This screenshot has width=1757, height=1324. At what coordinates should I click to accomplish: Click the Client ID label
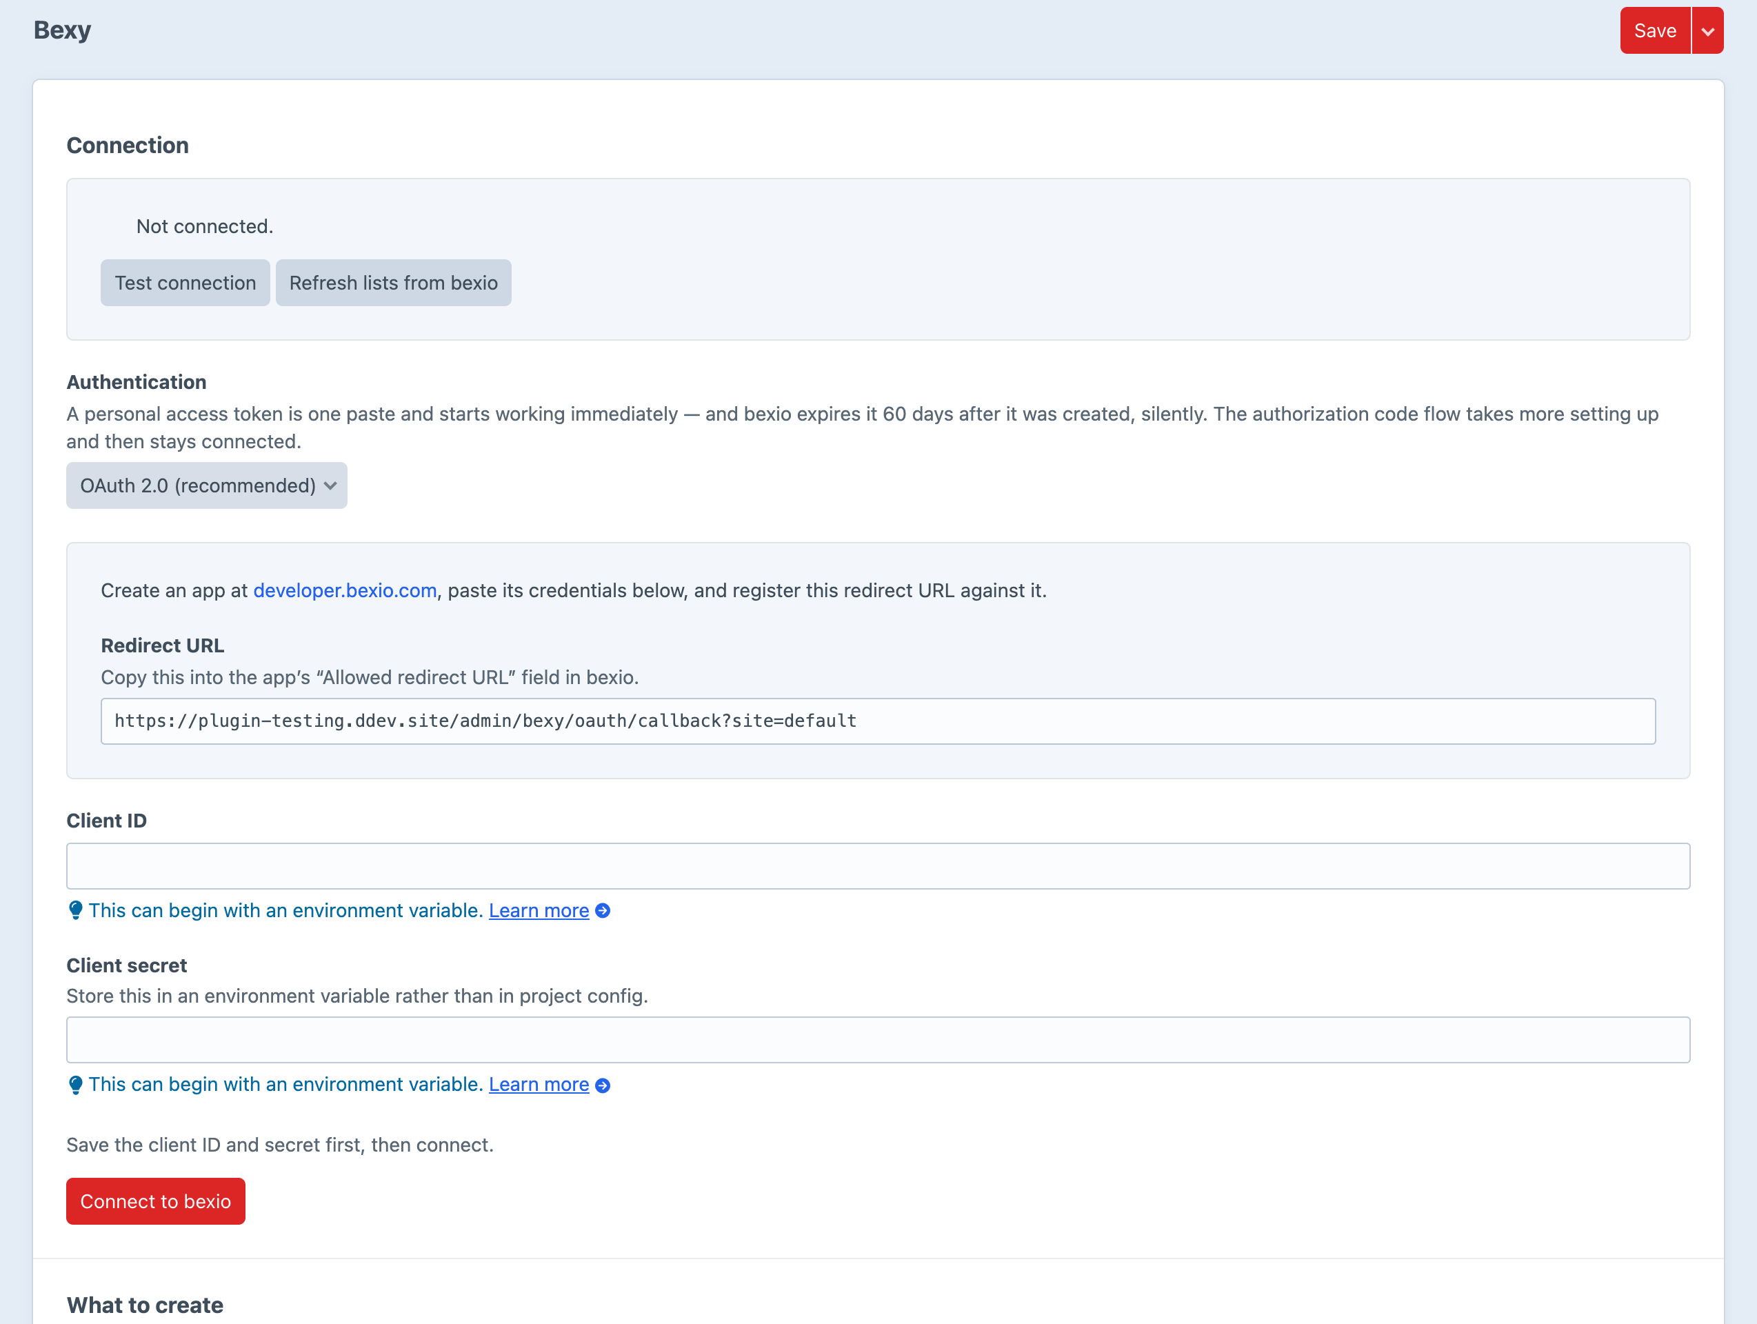[x=106, y=821]
